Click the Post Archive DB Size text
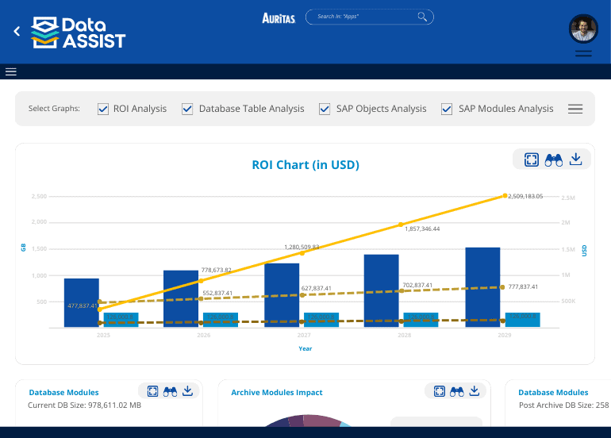The image size is (611, 438). pyautogui.click(x=564, y=405)
